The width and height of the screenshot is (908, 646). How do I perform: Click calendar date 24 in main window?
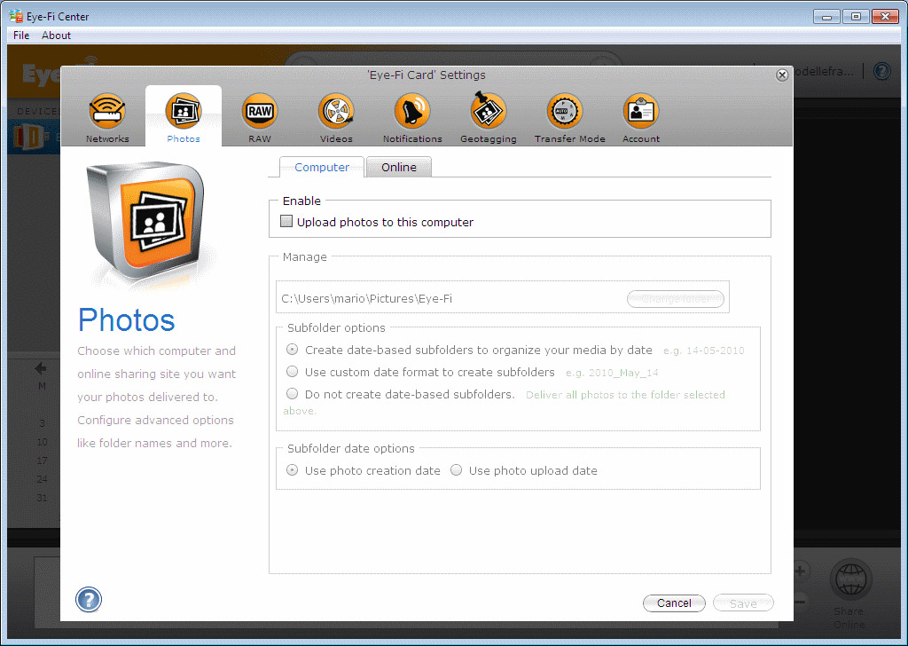coord(42,479)
